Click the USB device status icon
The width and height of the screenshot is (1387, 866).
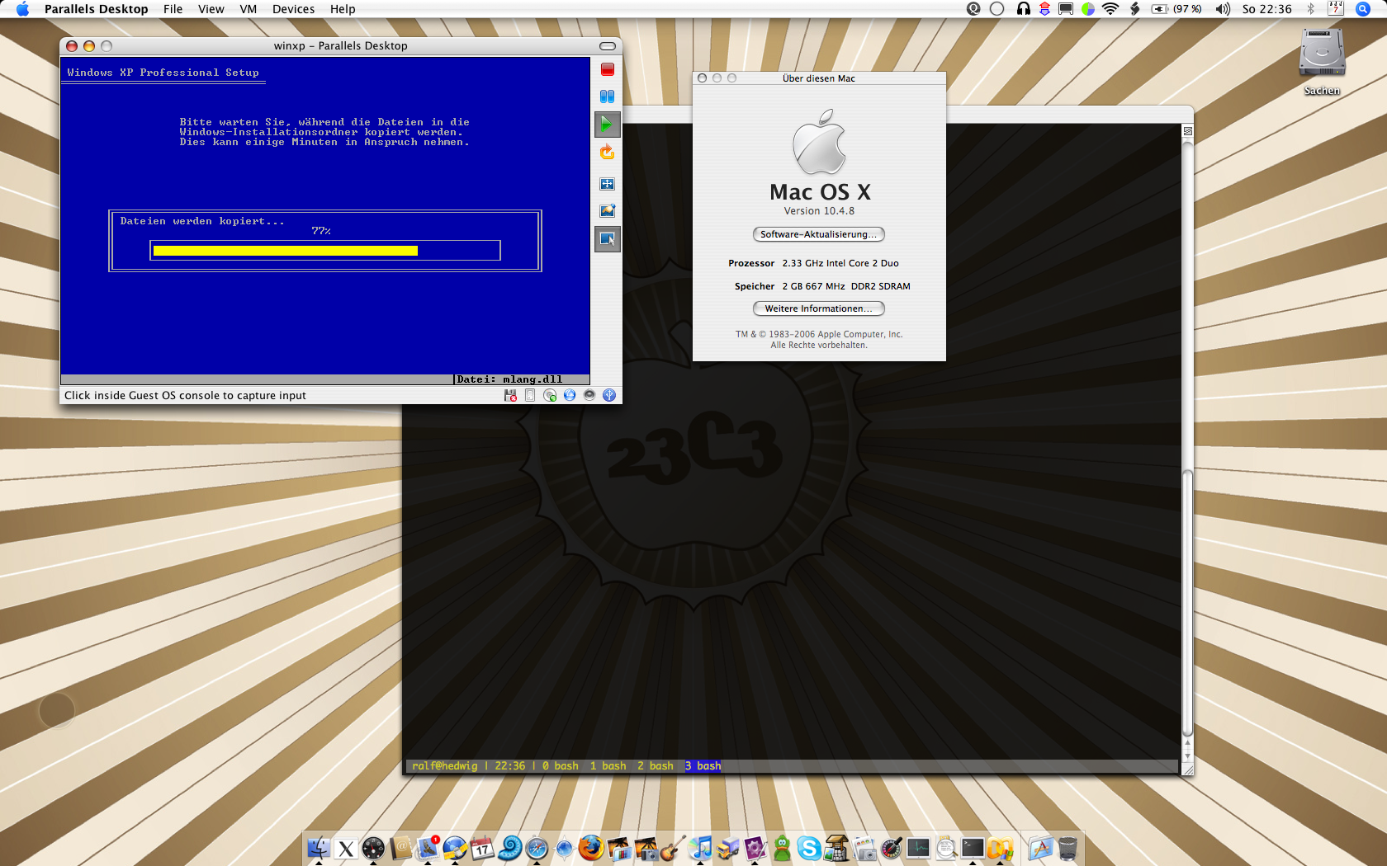click(609, 395)
